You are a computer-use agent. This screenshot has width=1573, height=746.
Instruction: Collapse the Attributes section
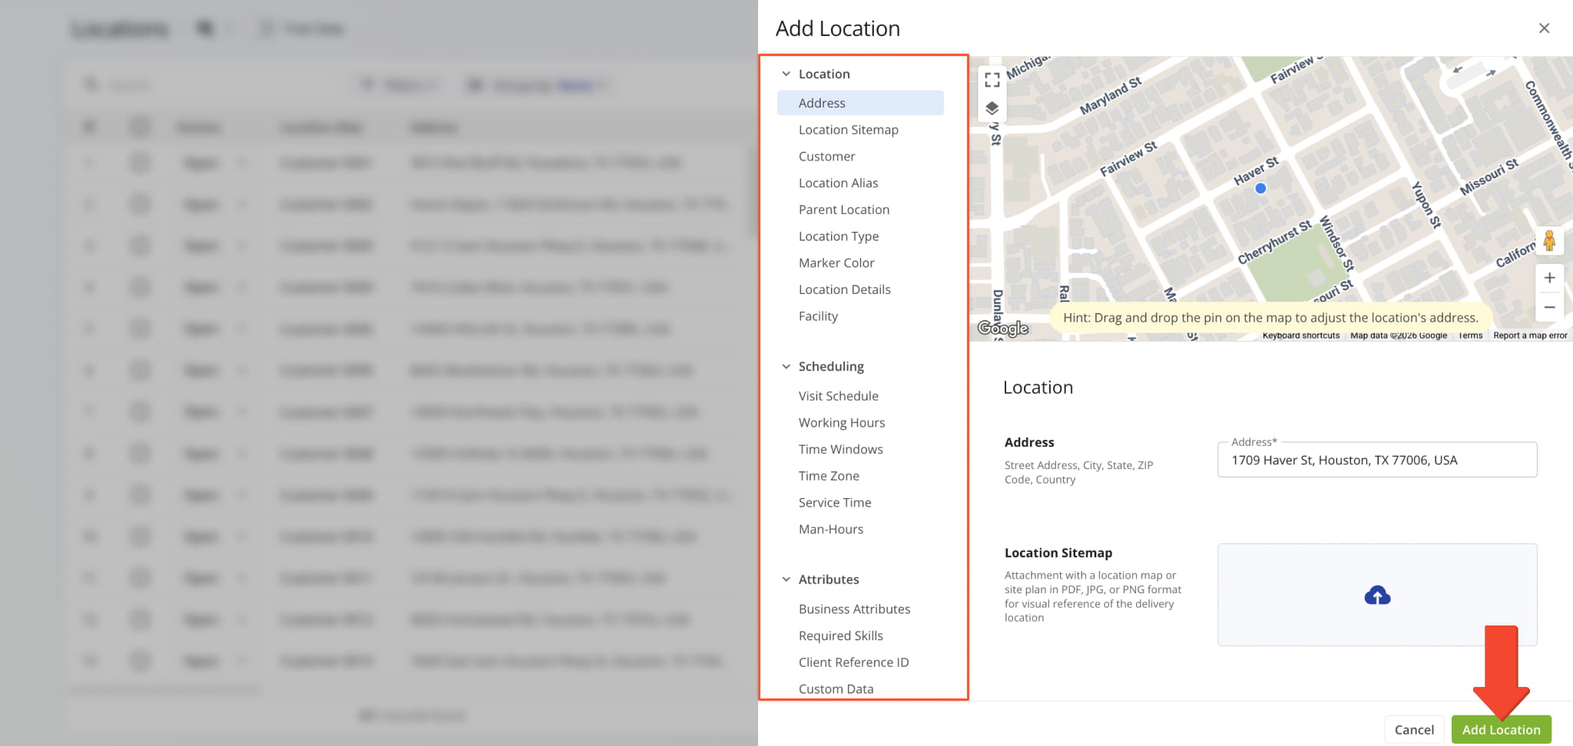click(786, 579)
